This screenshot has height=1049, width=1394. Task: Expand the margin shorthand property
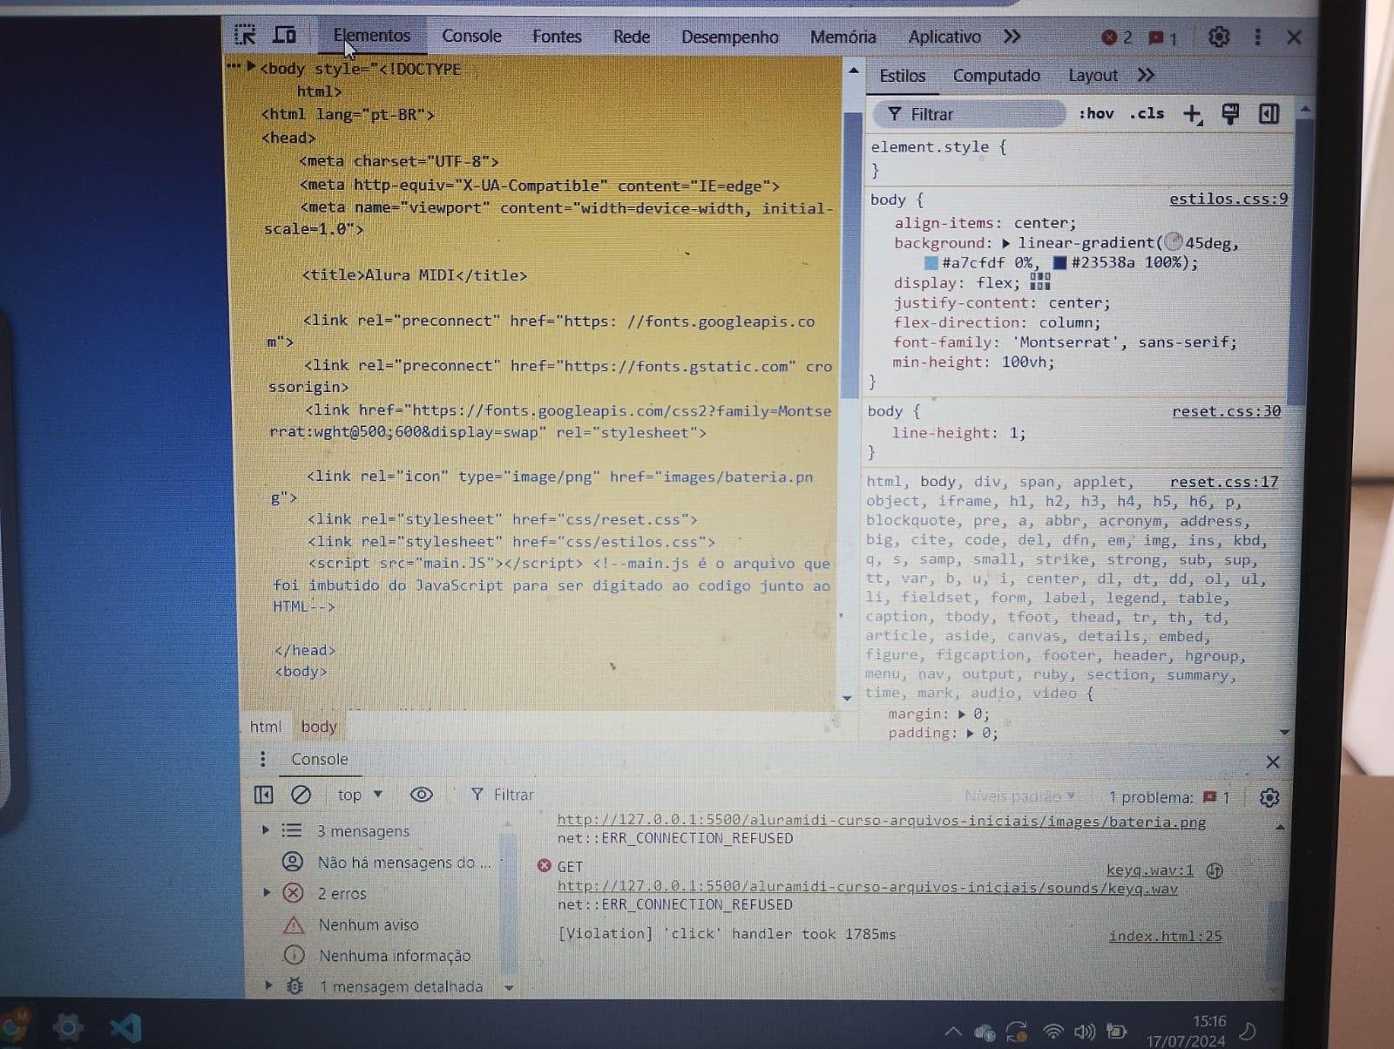click(962, 714)
